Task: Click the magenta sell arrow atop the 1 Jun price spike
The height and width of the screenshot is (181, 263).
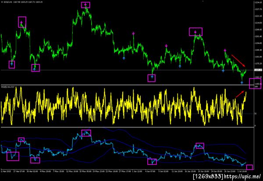Action: 133,33
